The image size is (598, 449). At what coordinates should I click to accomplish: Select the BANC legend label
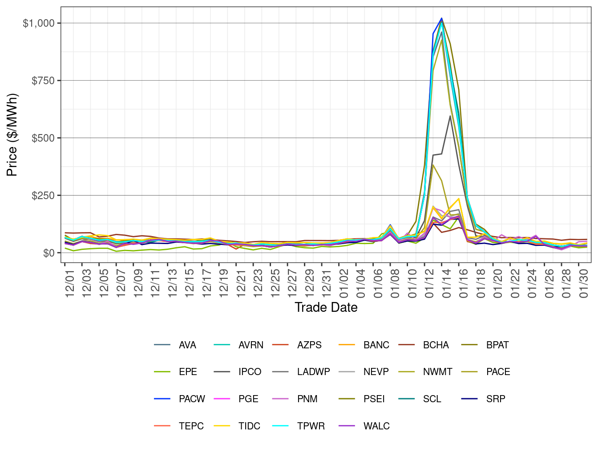pyautogui.click(x=376, y=345)
